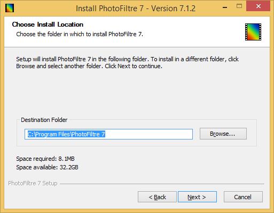Click the PhotoFiltre filmstrip logo in header

(253, 32)
